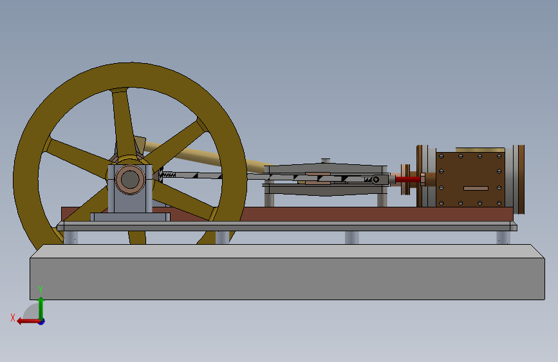Pick the upper crosshead guide bar
Screen dimensions: 558x362
click(x=326, y=169)
